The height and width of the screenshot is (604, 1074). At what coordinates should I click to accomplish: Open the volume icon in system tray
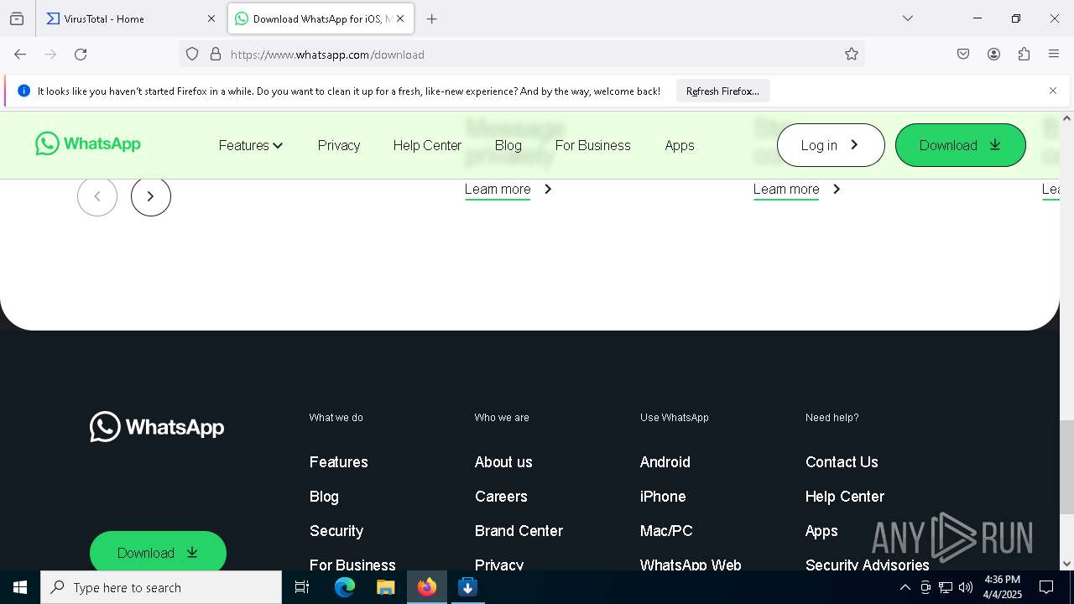point(966,587)
